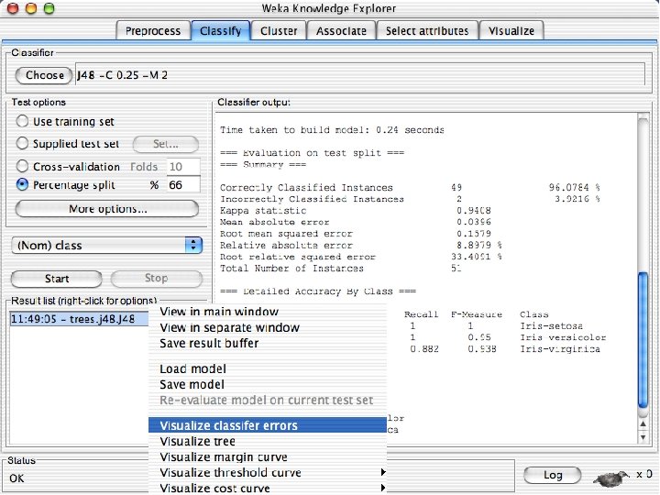Choose Load model from context menu
The image size is (660, 495).
[x=268, y=368]
